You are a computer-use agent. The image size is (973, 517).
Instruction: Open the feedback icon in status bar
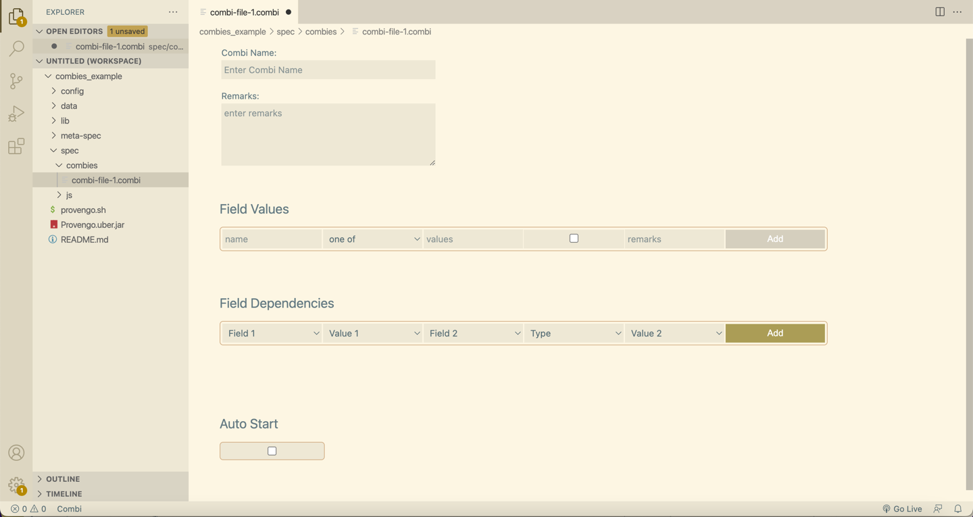tap(938, 509)
